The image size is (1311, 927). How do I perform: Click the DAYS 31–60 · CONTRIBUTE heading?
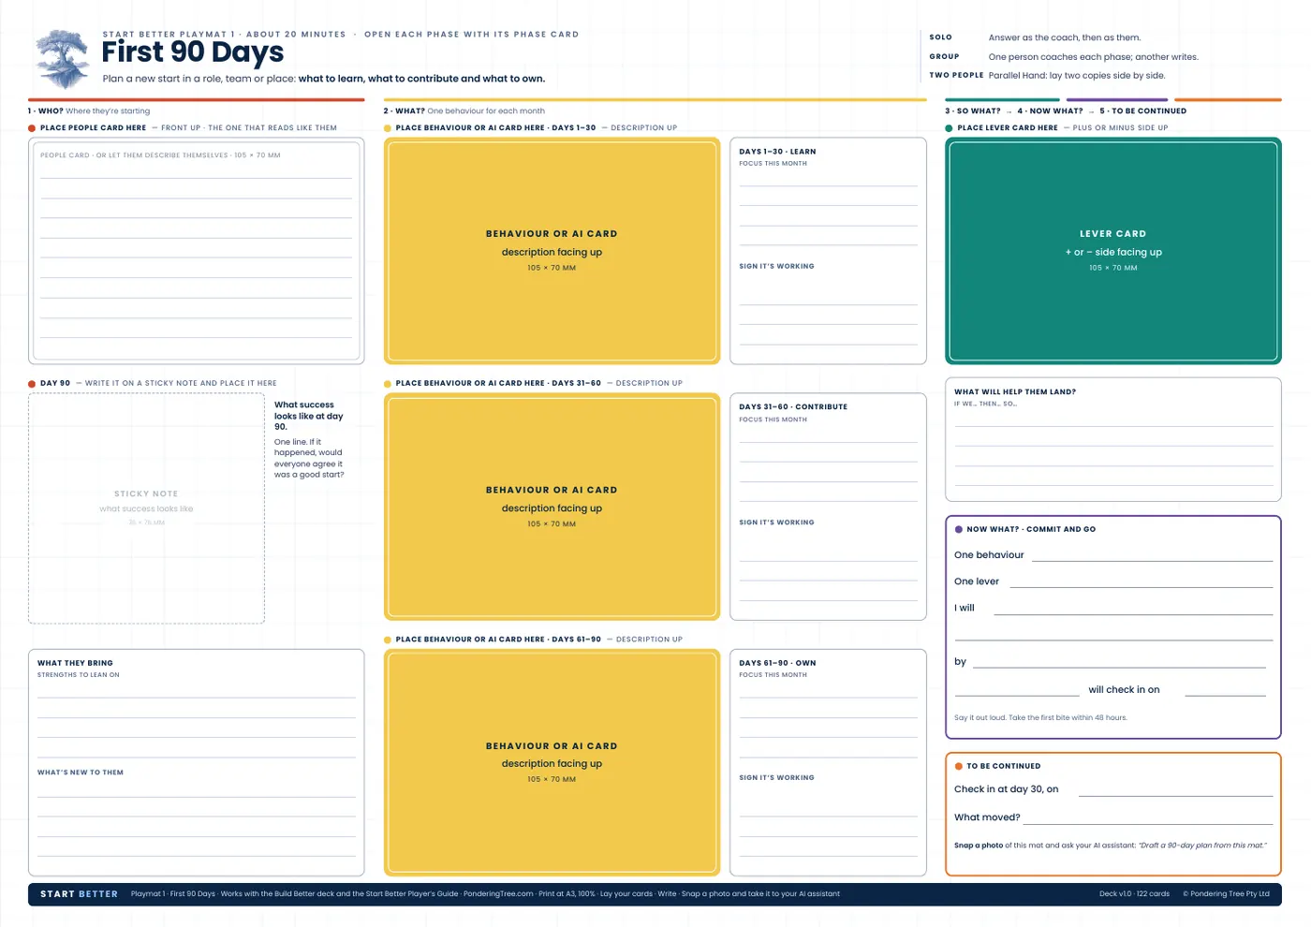click(793, 407)
